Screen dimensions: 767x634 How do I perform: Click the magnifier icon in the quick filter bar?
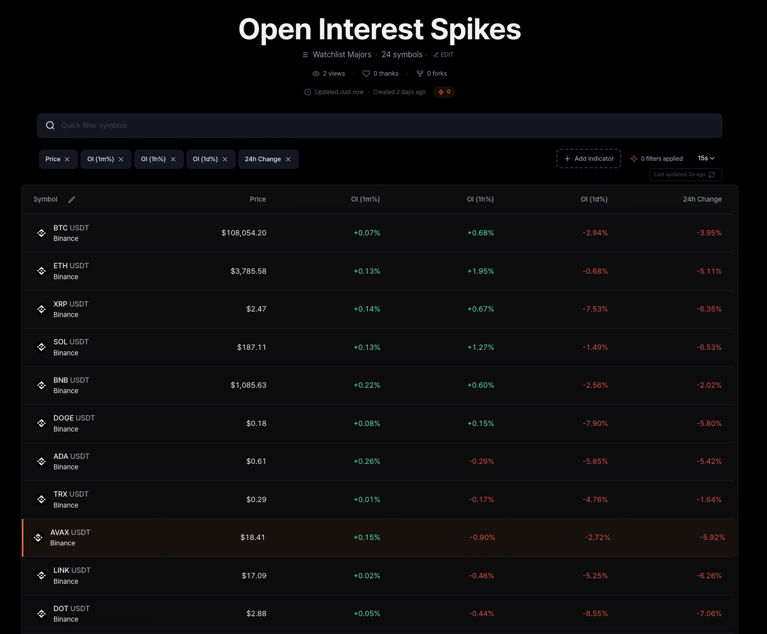point(50,125)
